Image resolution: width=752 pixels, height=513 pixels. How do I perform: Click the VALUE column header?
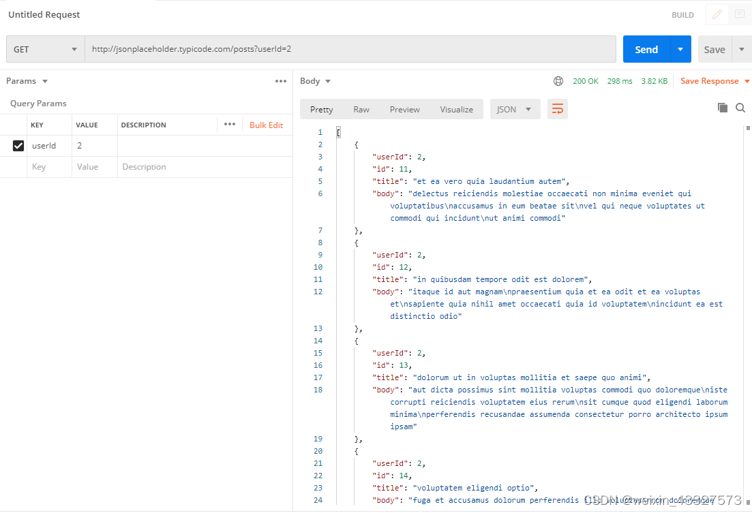pos(87,125)
